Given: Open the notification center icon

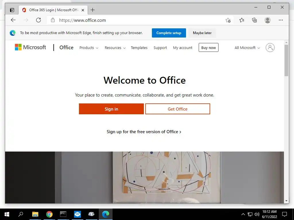Looking at the screenshot, I should (285, 214).
